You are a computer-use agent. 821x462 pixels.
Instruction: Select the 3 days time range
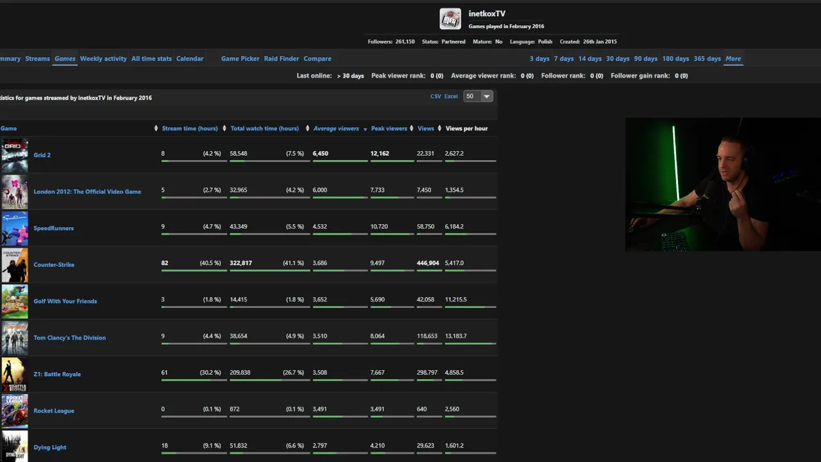point(539,58)
